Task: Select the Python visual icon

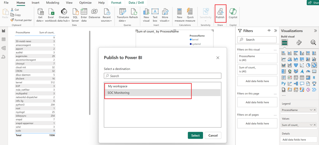Action: (x=284, y=83)
